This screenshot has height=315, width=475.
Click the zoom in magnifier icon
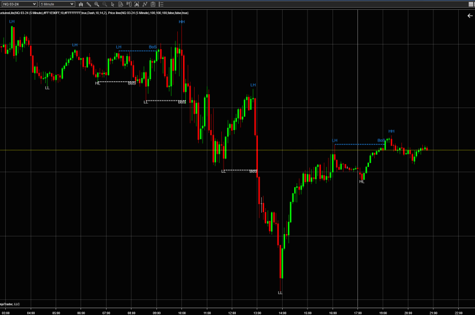pyautogui.click(x=97, y=4)
